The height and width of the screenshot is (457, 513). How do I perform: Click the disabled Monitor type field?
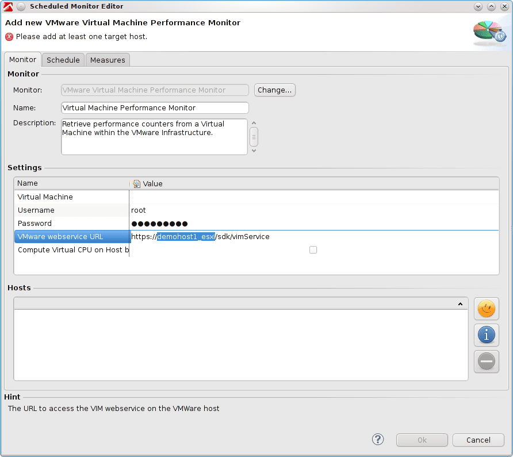pyautogui.click(x=155, y=90)
